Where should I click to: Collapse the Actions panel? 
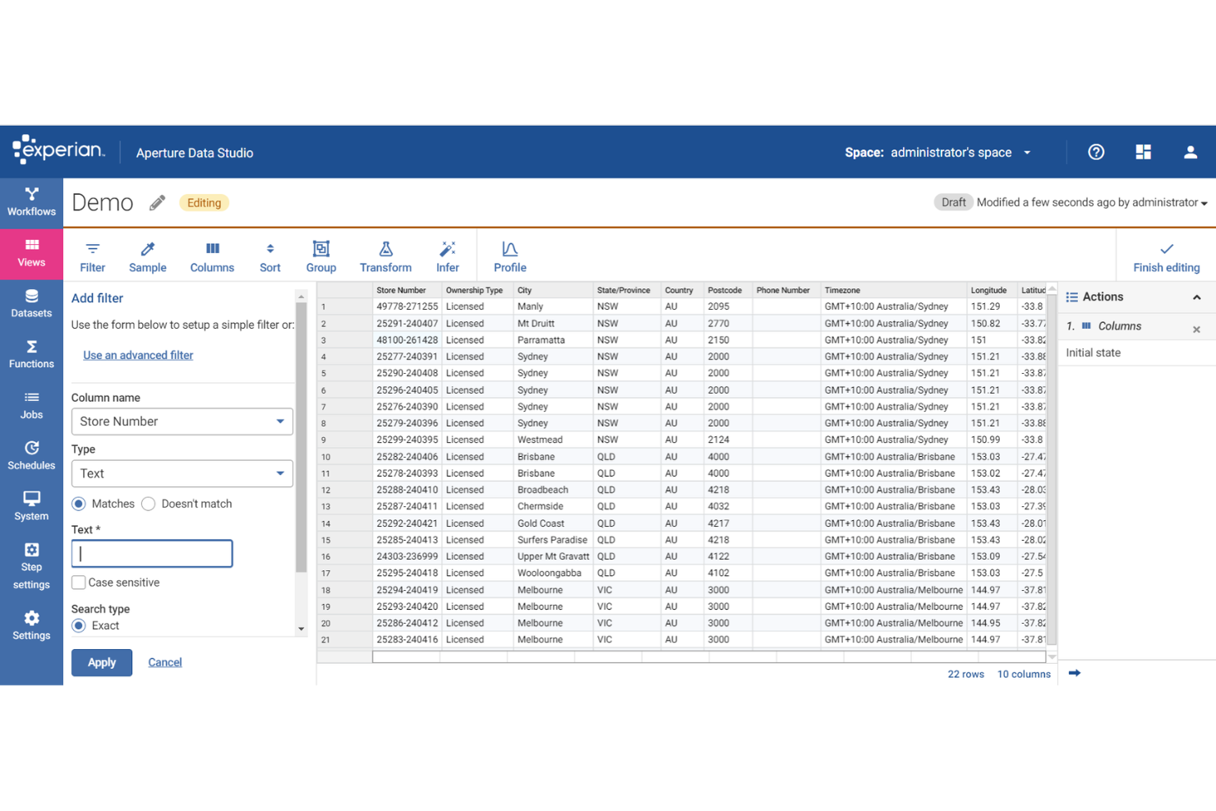point(1195,297)
